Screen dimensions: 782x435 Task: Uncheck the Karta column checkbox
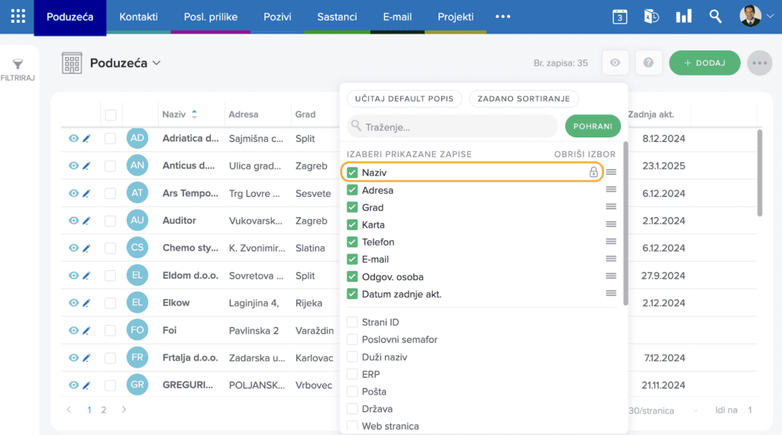352,224
